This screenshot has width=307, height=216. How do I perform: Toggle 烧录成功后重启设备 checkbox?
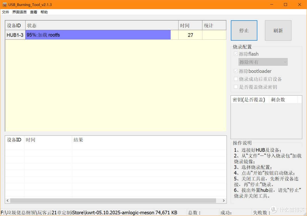(236, 79)
